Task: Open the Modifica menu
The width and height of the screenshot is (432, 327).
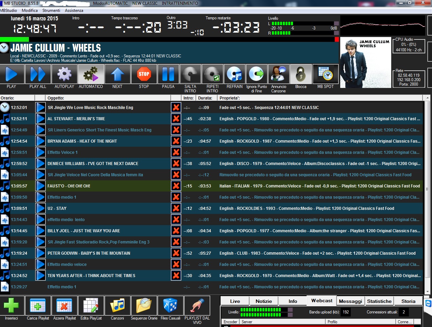Action: [30, 11]
